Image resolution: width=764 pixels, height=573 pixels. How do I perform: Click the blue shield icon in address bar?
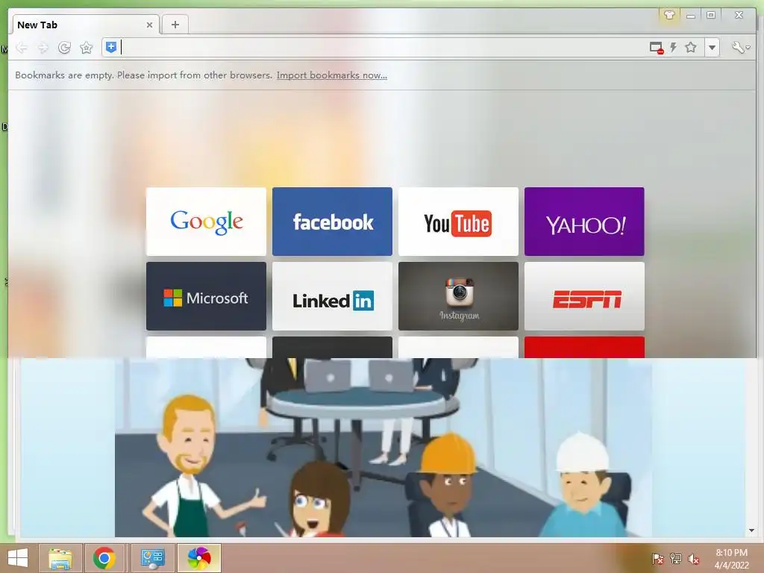111,47
